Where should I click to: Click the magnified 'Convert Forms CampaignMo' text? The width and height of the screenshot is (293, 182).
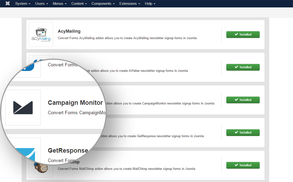click(77, 112)
